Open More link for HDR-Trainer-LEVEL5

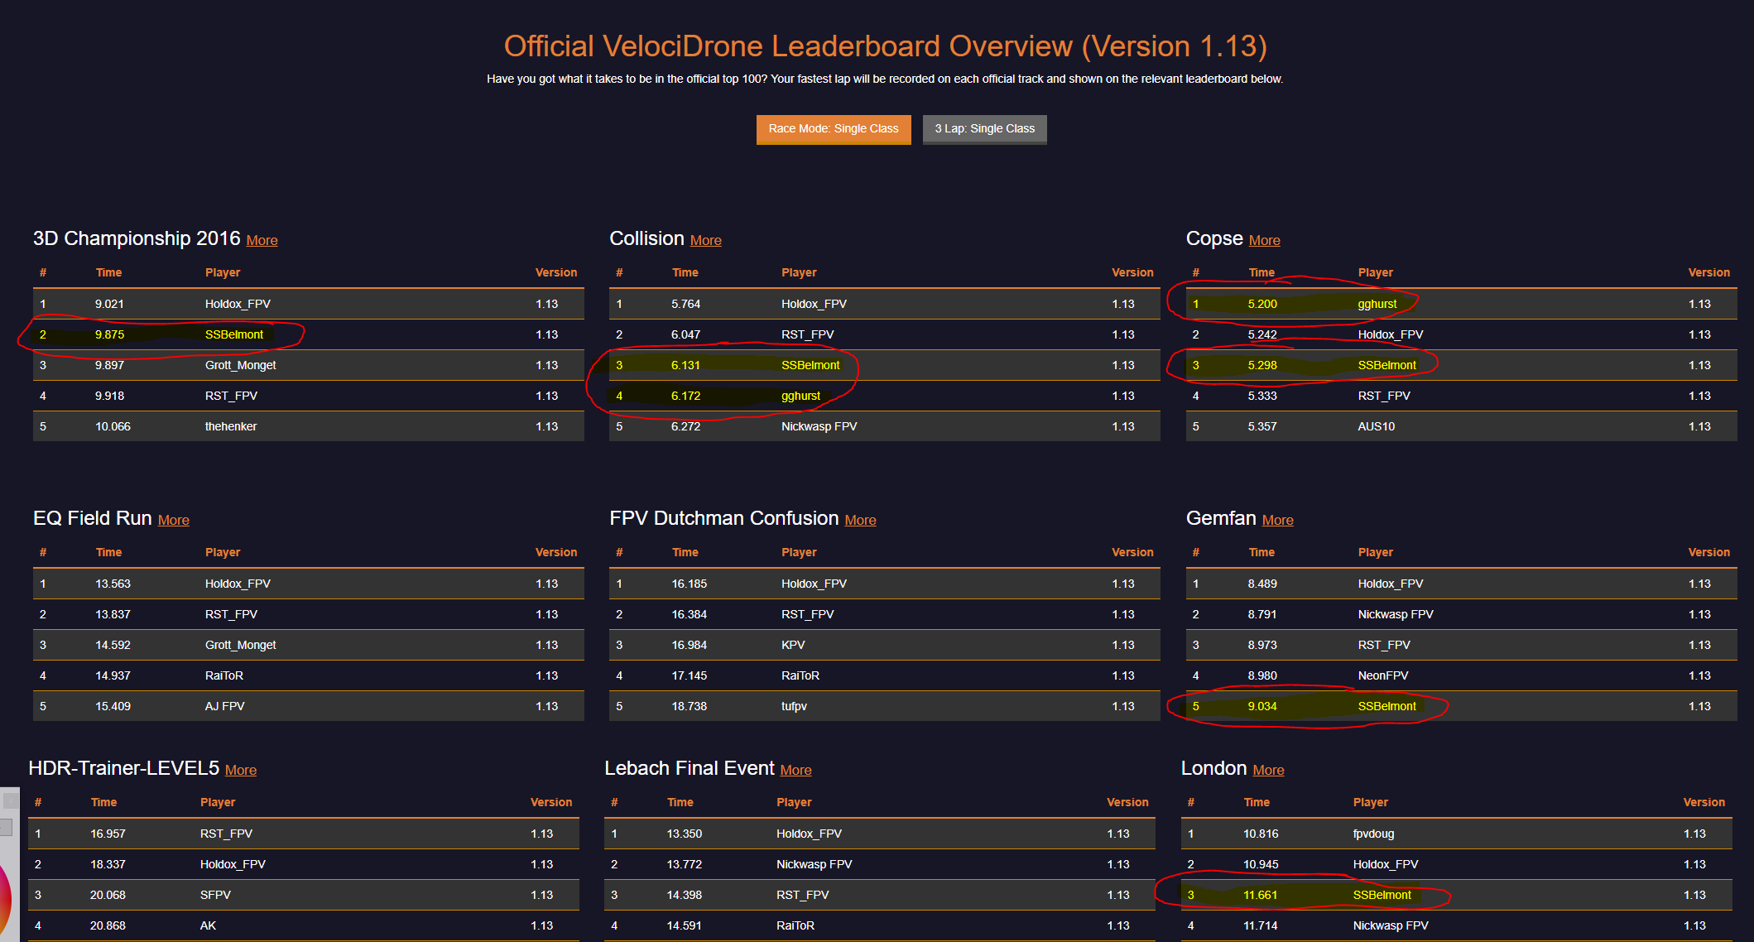[x=241, y=770]
